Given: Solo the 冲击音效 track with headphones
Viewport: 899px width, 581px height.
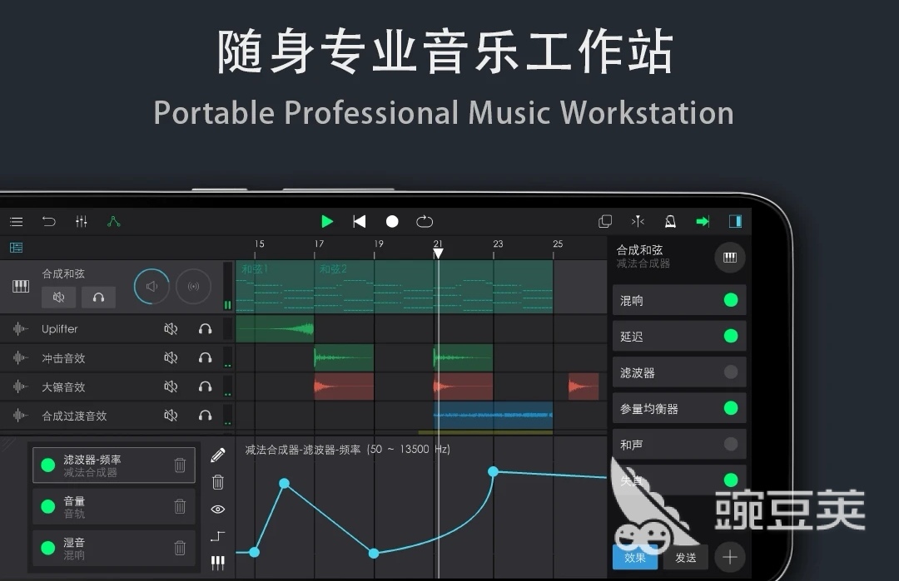Looking at the screenshot, I should 205,358.
